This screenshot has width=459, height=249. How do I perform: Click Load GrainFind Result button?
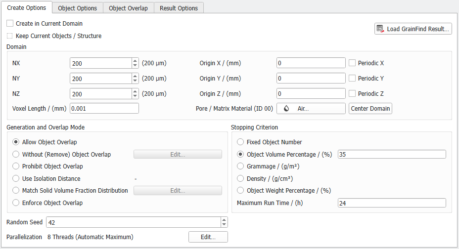pyautogui.click(x=413, y=29)
